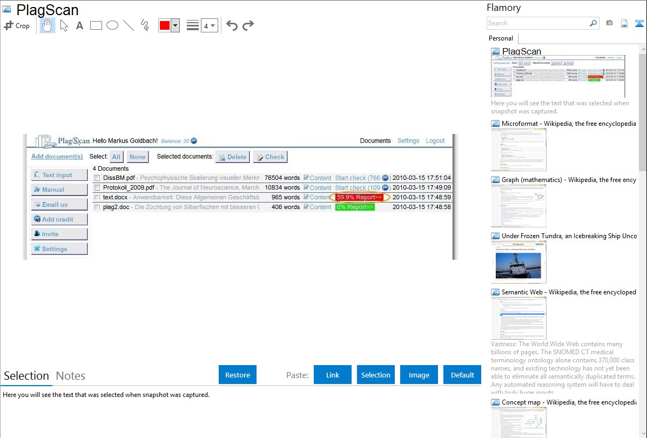
Task: Click the Restore button
Action: (238, 375)
